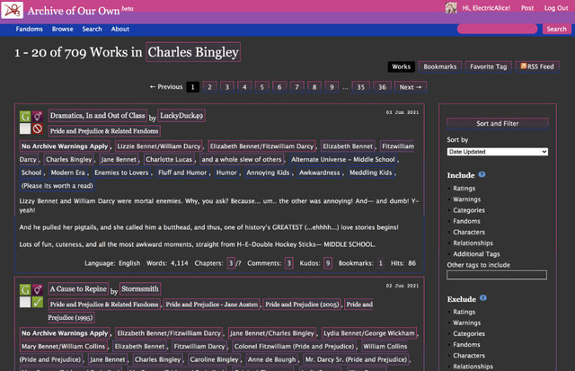Screen dimensions: 575x371
Task: Switch to the Bookmarks tab
Action: [439, 66]
